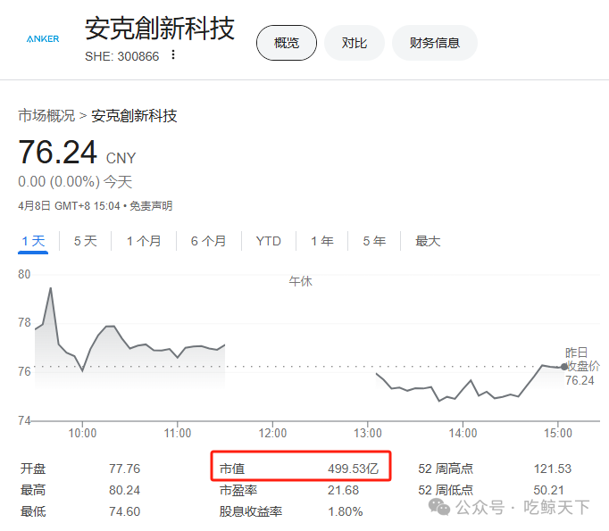609x531 pixels.
Task: Click the 市盈率 label
Action: pos(238,490)
